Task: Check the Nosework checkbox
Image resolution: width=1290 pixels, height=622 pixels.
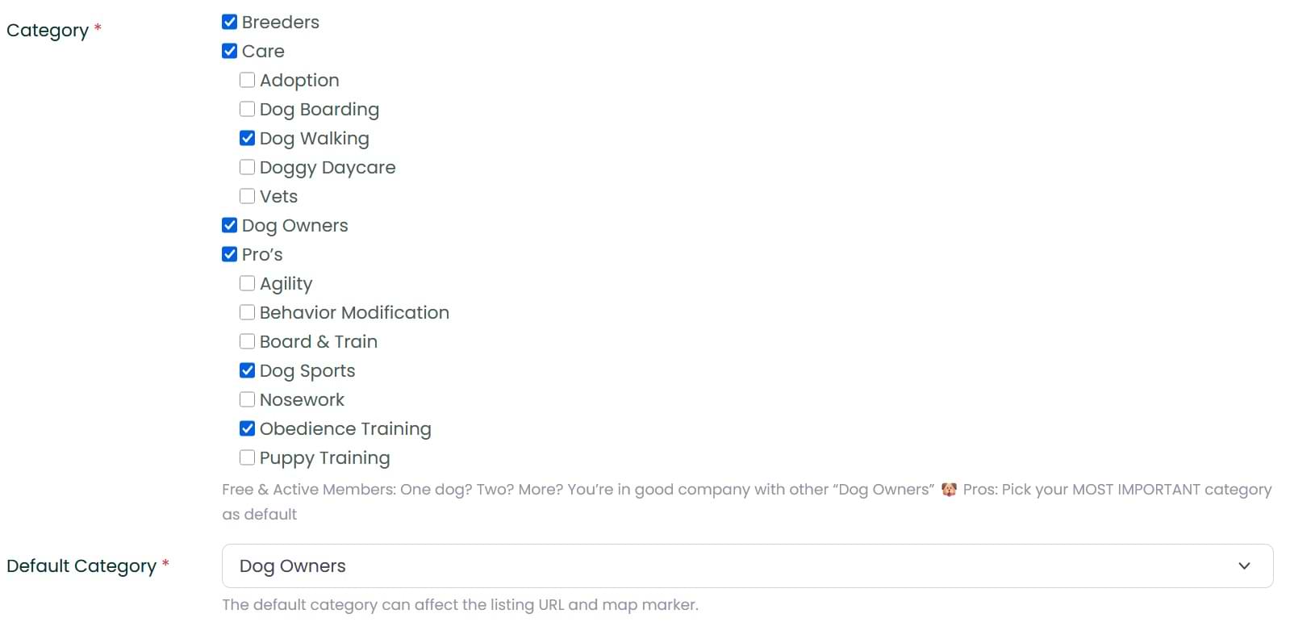Action: (248, 399)
